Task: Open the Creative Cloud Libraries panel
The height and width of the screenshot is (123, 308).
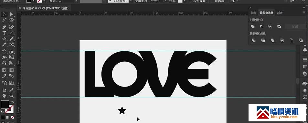Action: click(305, 83)
